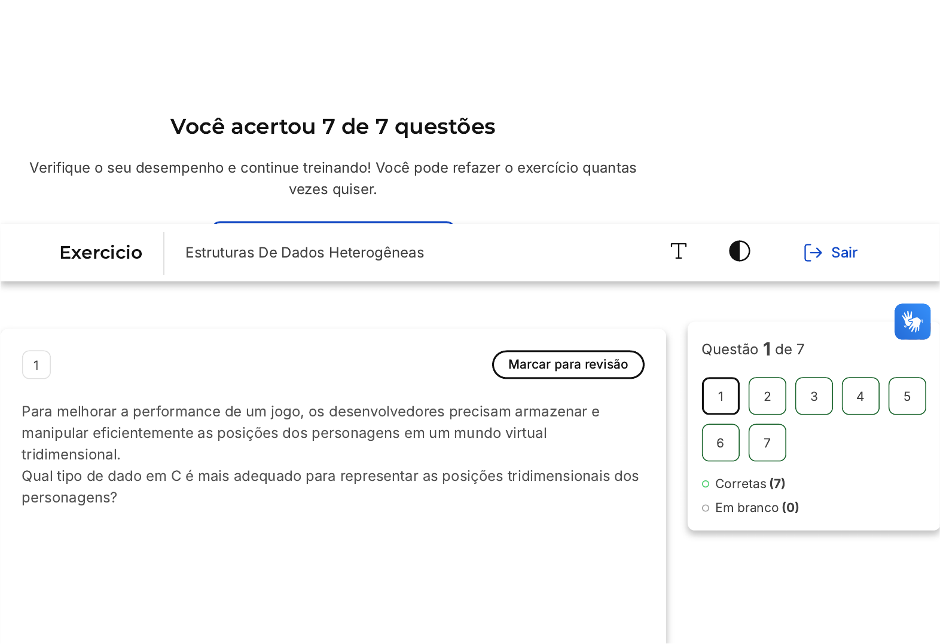Select question 4 in the navigator

tap(860, 396)
